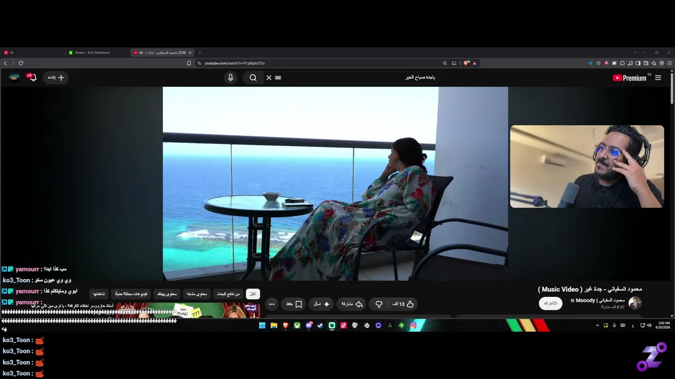Open File Explorer from taskbar

click(274, 326)
